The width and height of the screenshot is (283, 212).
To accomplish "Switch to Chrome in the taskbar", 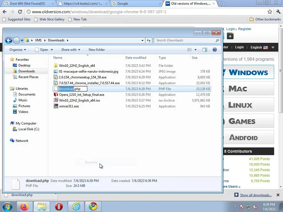I will point(93,206).
